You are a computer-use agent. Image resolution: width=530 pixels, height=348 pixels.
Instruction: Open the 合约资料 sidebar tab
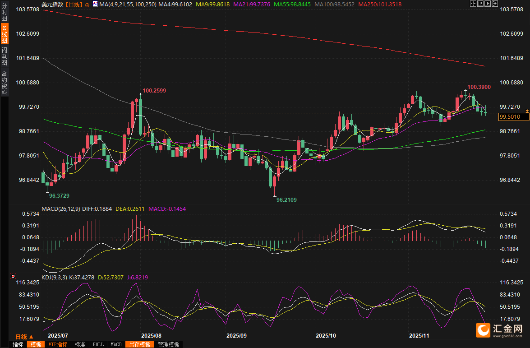click(x=4, y=83)
